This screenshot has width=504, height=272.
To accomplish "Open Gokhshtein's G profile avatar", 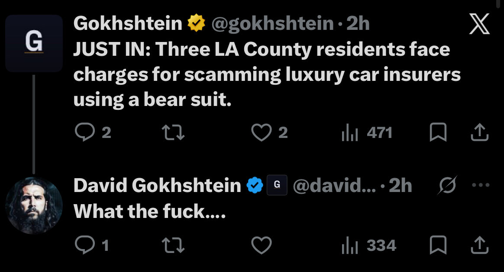I will 34,43.
